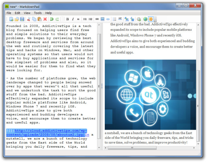207x162 pixels.
Task: Click the second blue font-size icon
Action: click(x=132, y=19)
